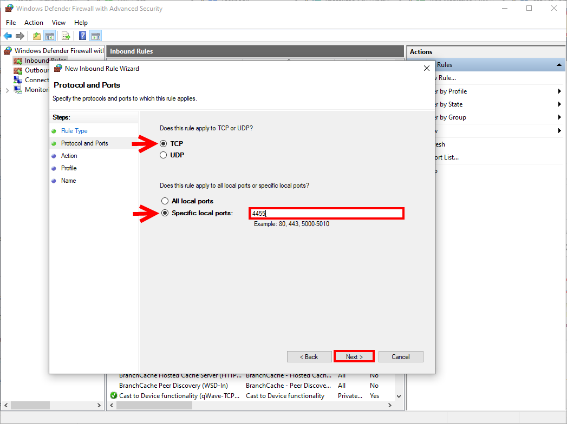Screen dimensions: 567x424
Task: Click the Outbound Rules tree icon
Action: 18,70
